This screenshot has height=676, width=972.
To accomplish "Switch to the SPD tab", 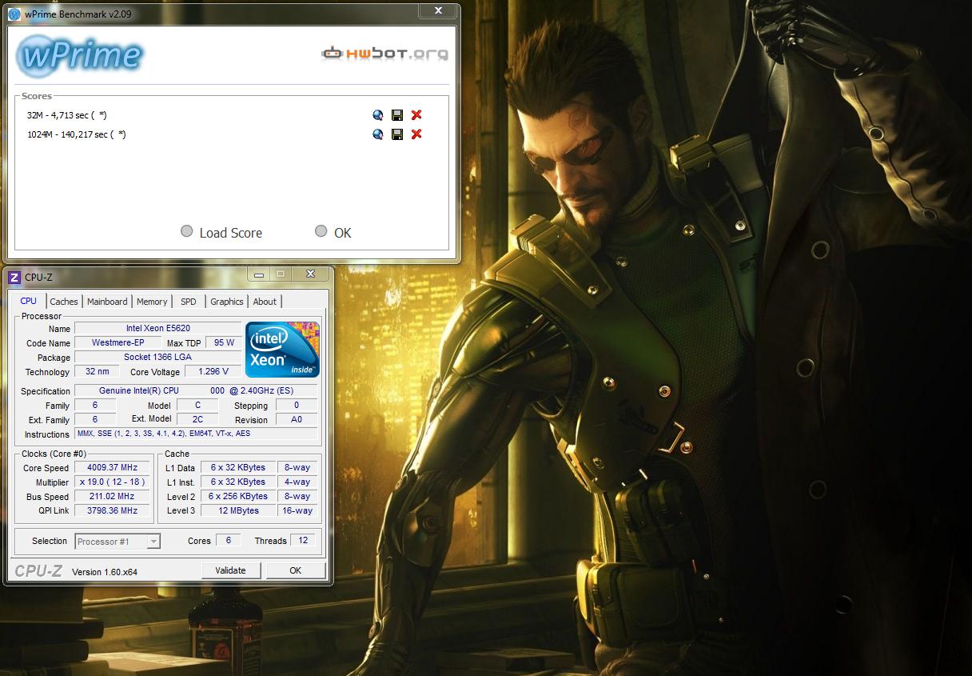I will click(x=188, y=302).
